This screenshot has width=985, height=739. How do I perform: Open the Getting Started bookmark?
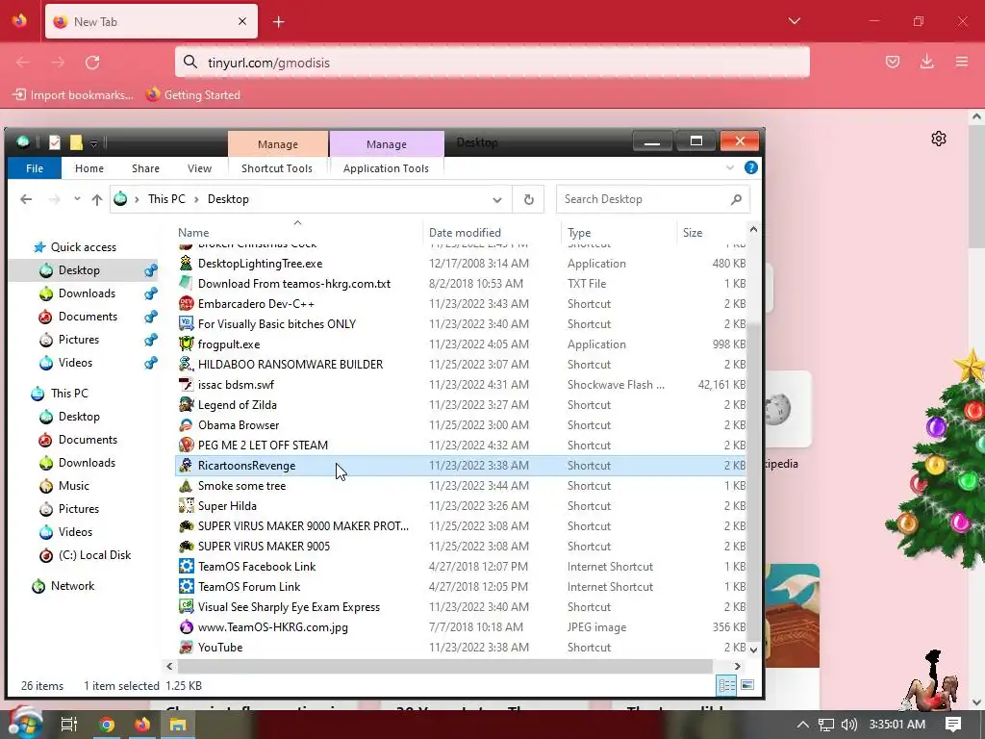point(193,95)
